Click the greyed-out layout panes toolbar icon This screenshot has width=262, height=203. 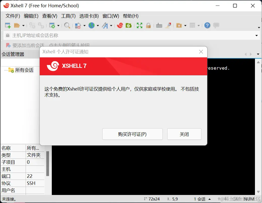click(192, 25)
